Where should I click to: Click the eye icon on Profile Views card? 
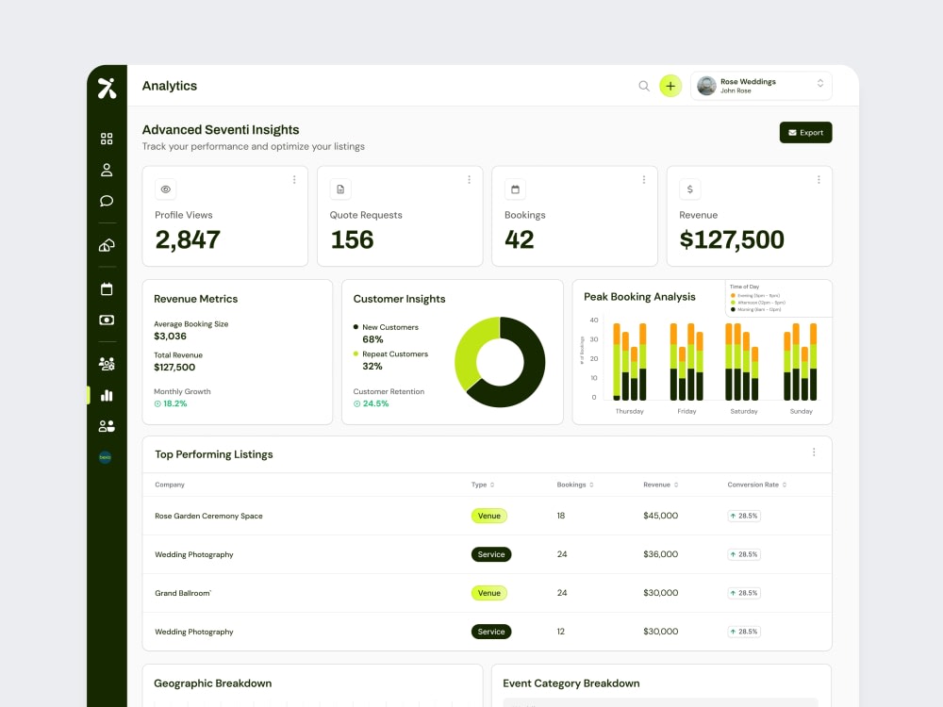pos(165,189)
